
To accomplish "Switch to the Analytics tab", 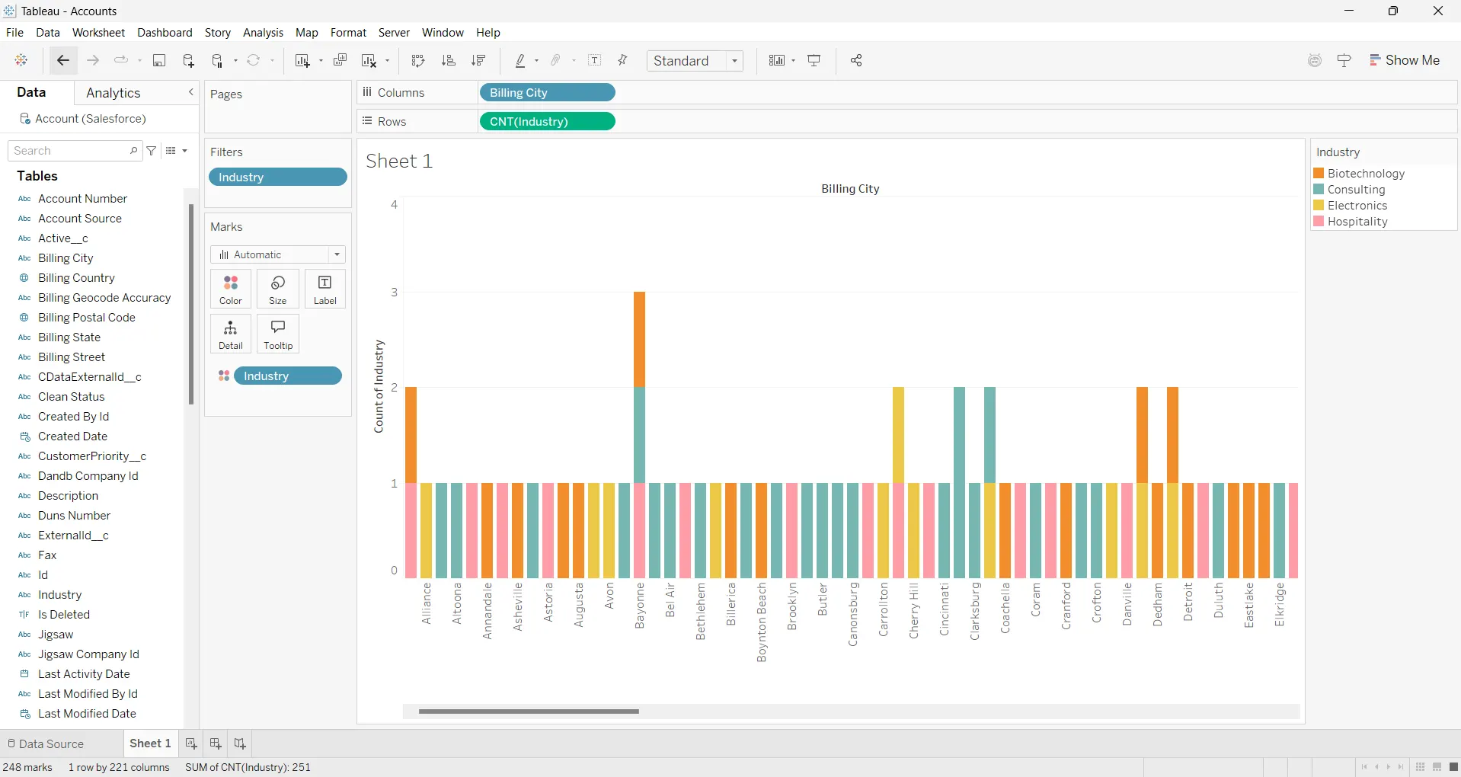I will 113,93.
